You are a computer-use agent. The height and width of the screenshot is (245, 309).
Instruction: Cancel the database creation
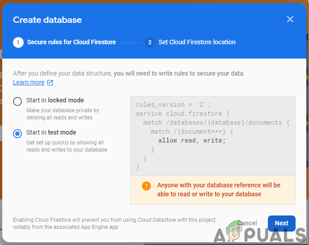pyautogui.click(x=247, y=223)
